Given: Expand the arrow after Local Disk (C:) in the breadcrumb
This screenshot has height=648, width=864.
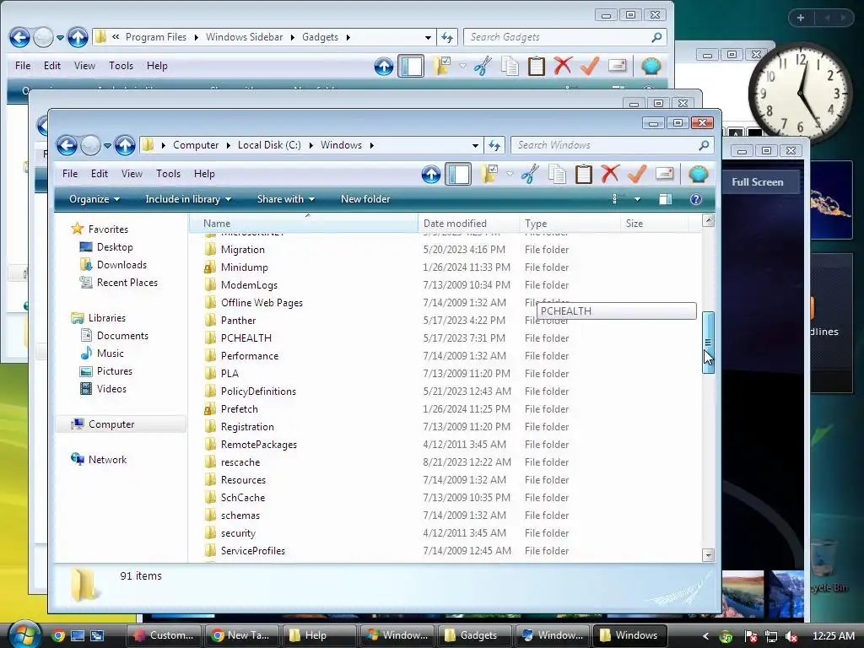Looking at the screenshot, I should [x=310, y=145].
